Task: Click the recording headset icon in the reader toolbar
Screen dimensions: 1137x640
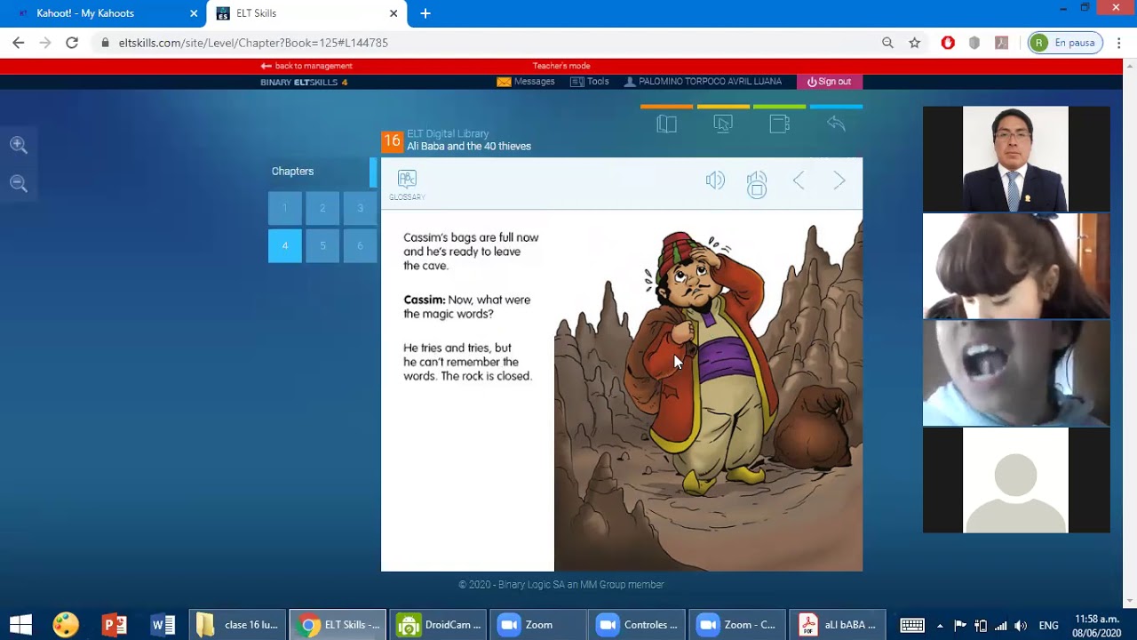Action: click(757, 184)
